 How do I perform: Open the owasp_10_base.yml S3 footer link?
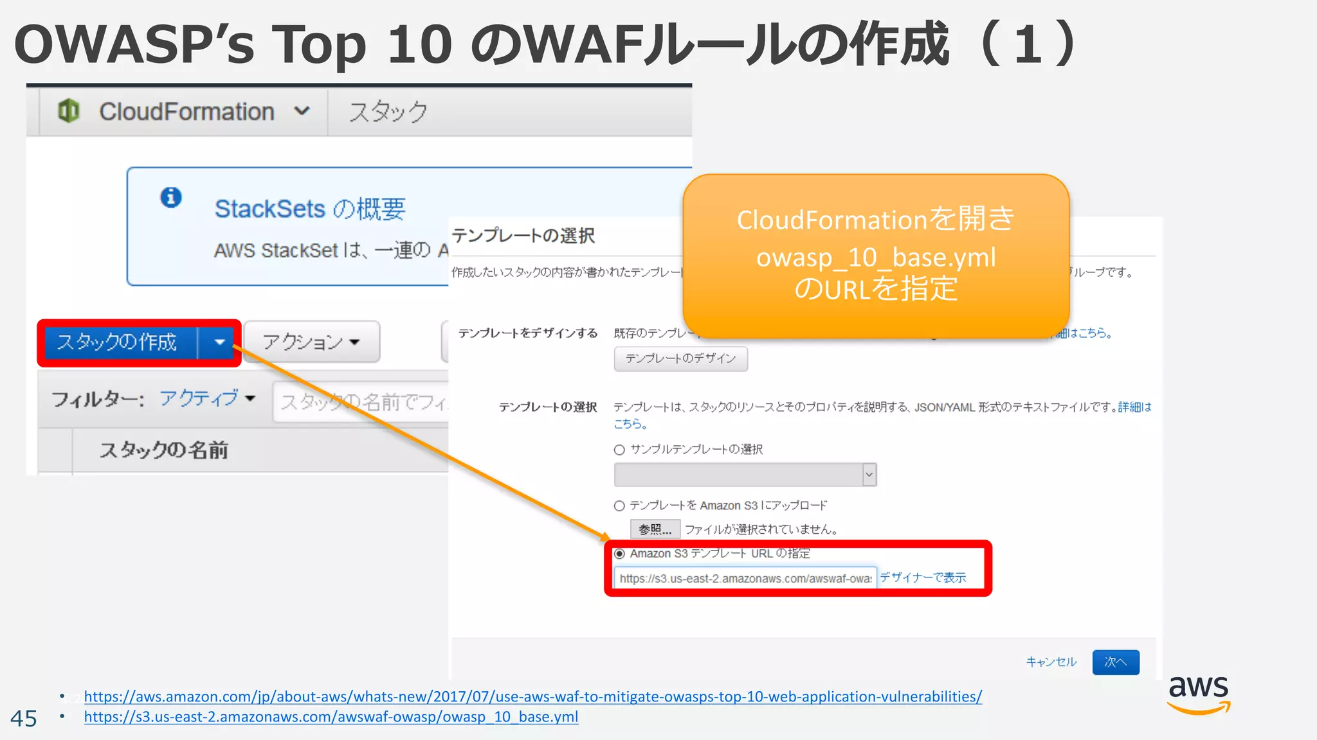pos(331,717)
